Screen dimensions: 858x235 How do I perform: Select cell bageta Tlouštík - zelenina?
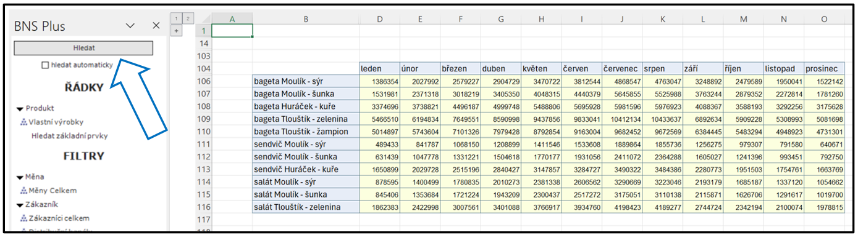pyautogui.click(x=306, y=119)
